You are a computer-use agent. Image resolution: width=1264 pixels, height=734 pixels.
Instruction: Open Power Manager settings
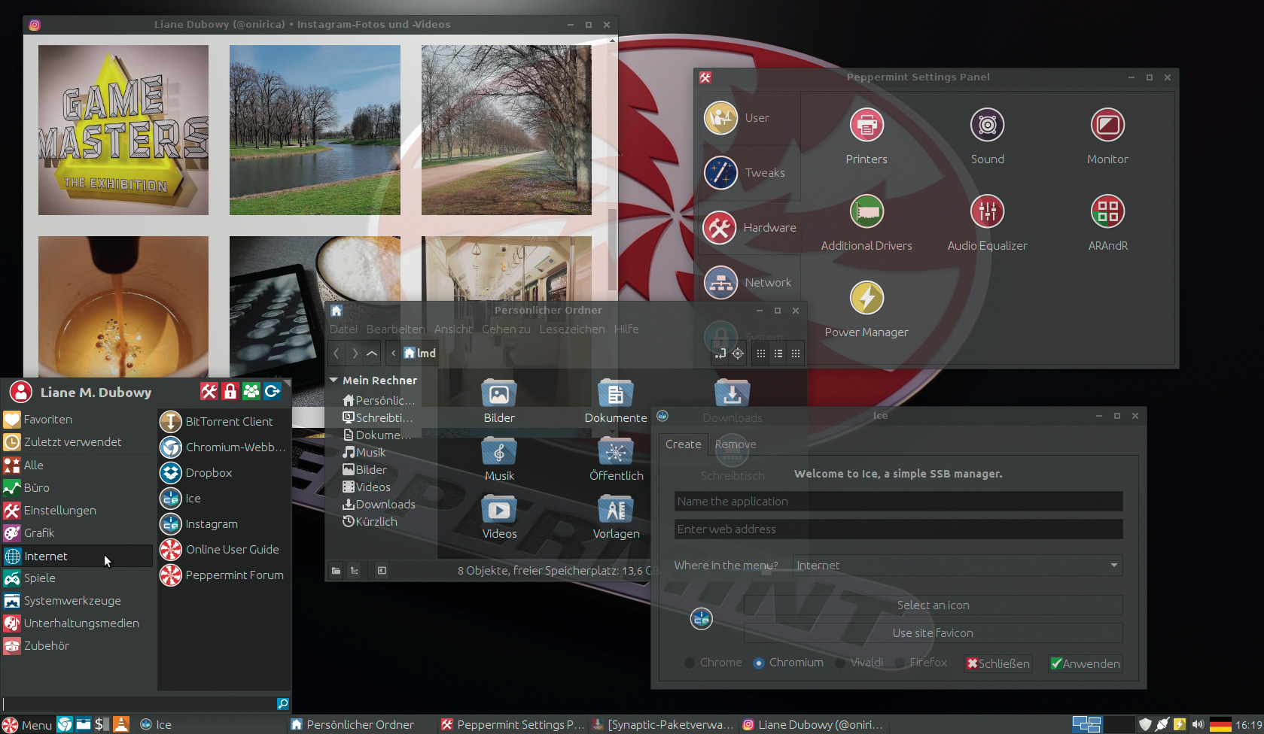867,299
